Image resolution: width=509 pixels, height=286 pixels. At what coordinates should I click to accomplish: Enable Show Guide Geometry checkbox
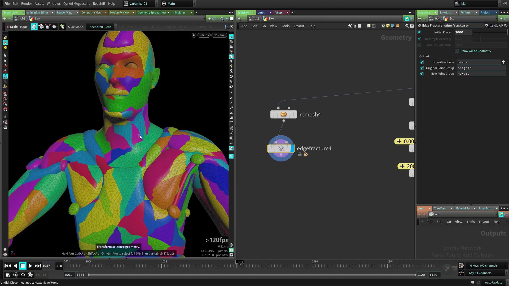pos(457,51)
